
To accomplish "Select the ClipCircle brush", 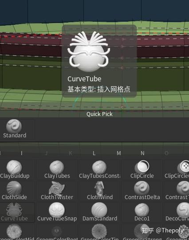I will pyautogui.click(x=142, y=169).
